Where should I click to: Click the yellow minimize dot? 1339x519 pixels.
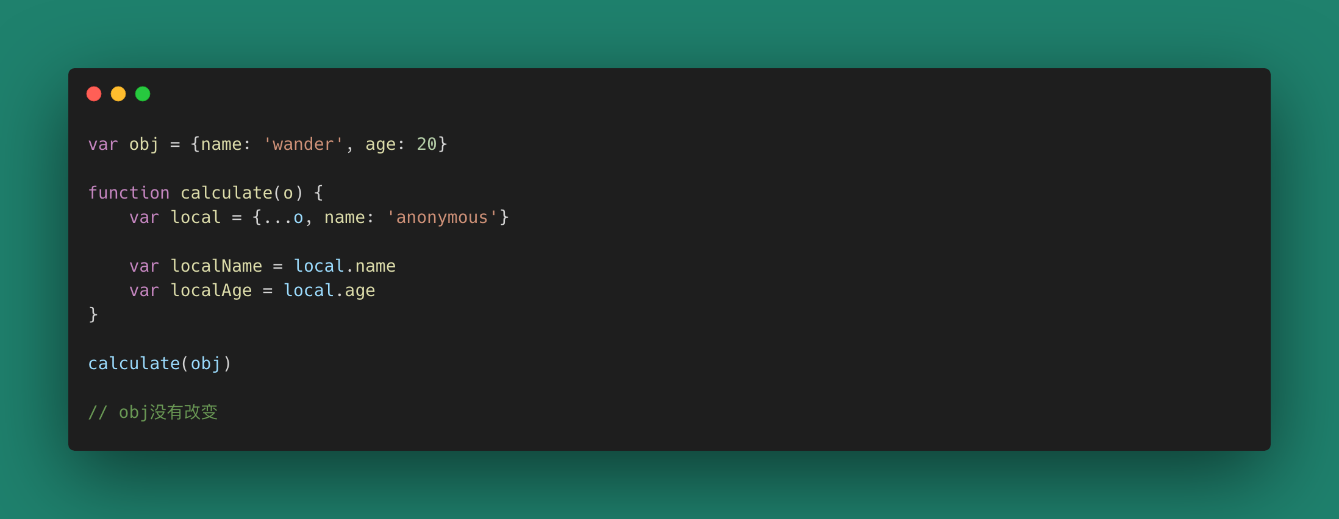click(118, 94)
